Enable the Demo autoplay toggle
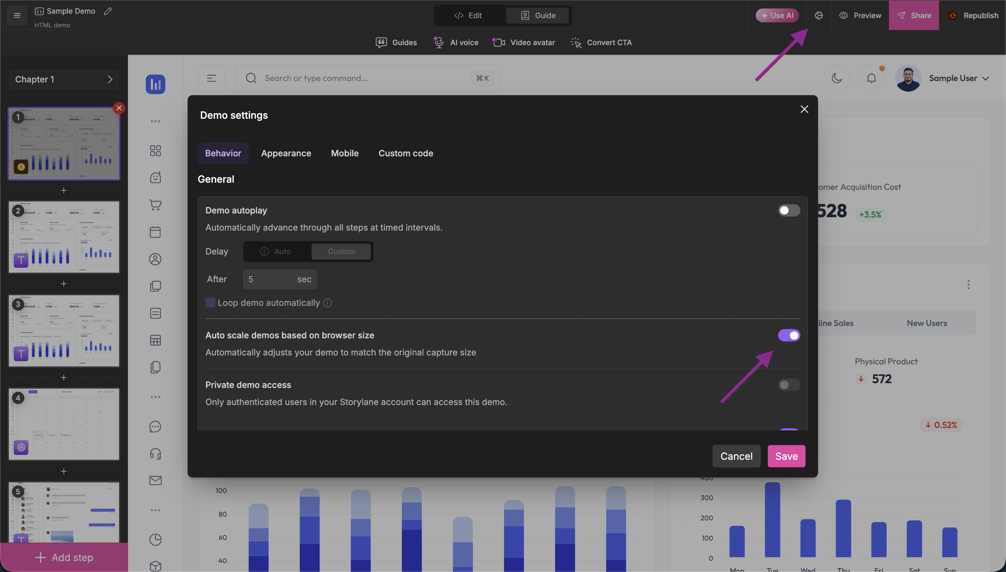This screenshot has height=572, width=1006. [788, 211]
